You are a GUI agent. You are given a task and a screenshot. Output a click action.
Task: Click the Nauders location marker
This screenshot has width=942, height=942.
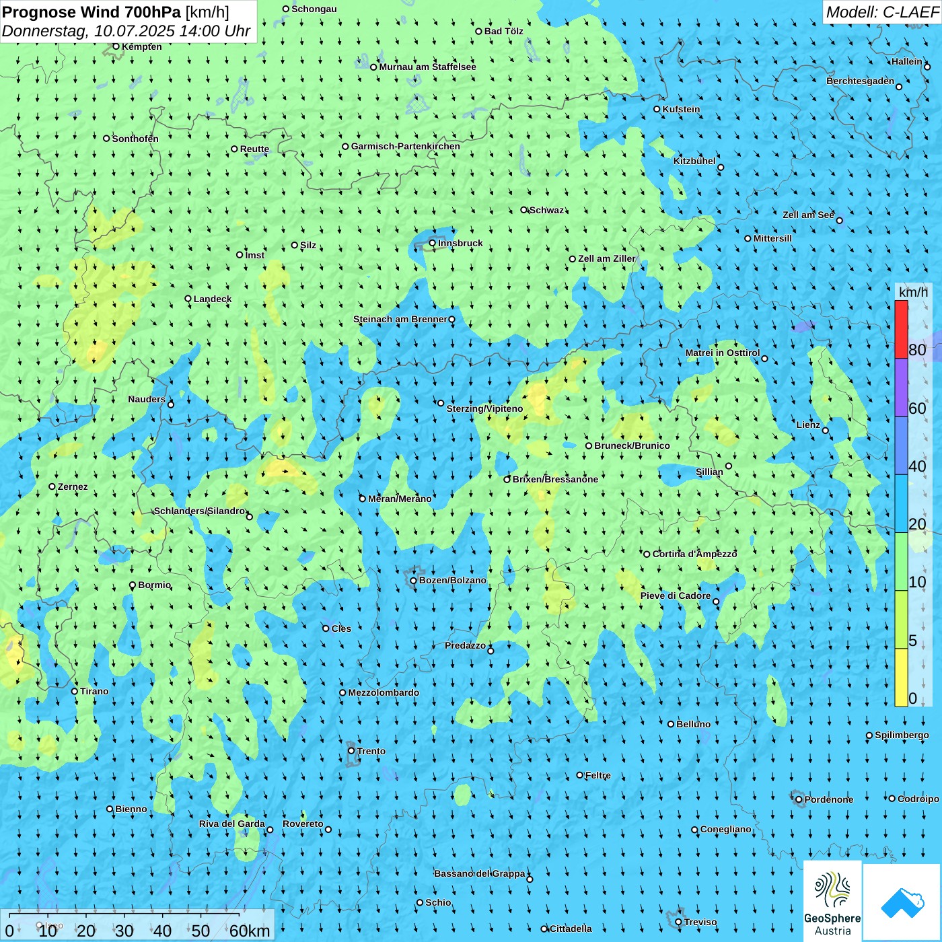[171, 404]
